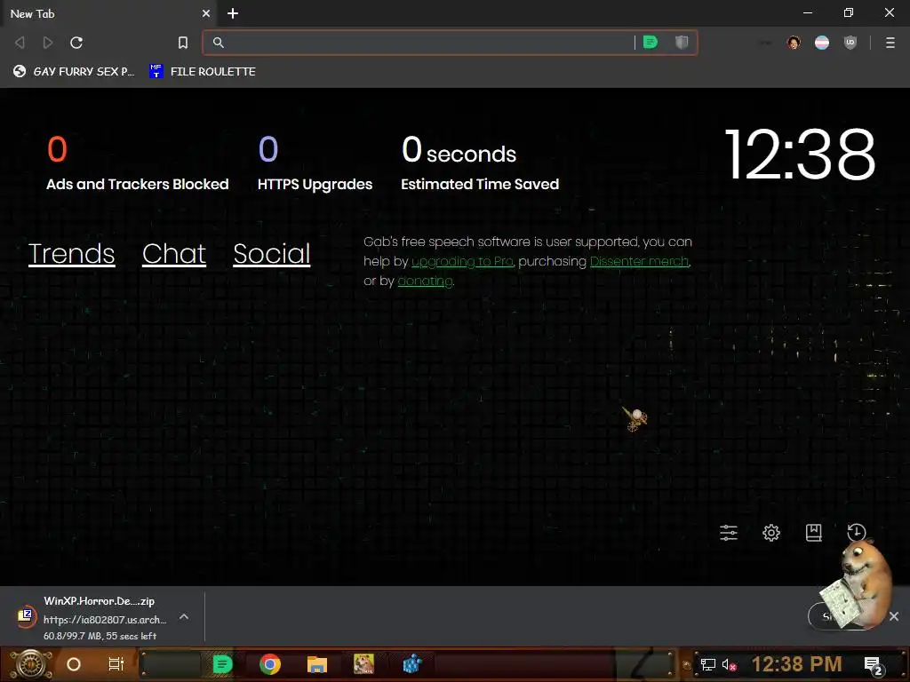Bookmark this page with bookmark icon
The width and height of the screenshot is (910, 682).
coord(183,43)
